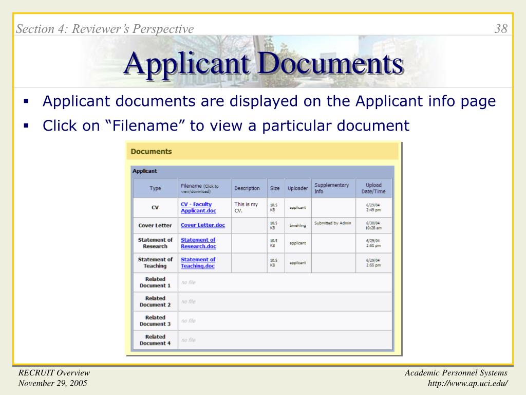Click the http://www.ap.uci.edu/ address in the footer
Image resolution: width=526 pixels, height=395 pixels.
pos(467,383)
